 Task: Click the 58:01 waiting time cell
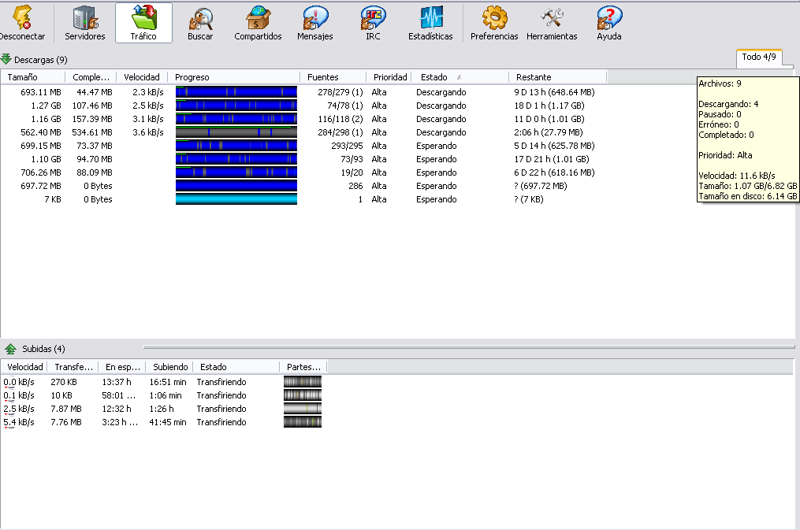[x=119, y=395]
